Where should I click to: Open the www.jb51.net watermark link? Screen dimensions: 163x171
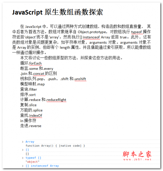coord(137,159)
